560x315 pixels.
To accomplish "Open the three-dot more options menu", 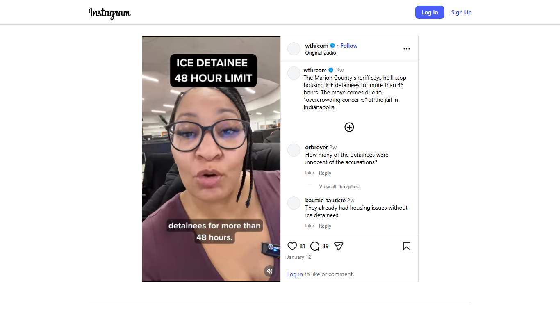I will click(x=407, y=49).
